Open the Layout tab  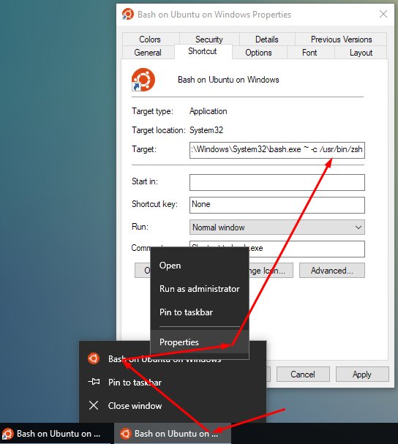tap(361, 53)
